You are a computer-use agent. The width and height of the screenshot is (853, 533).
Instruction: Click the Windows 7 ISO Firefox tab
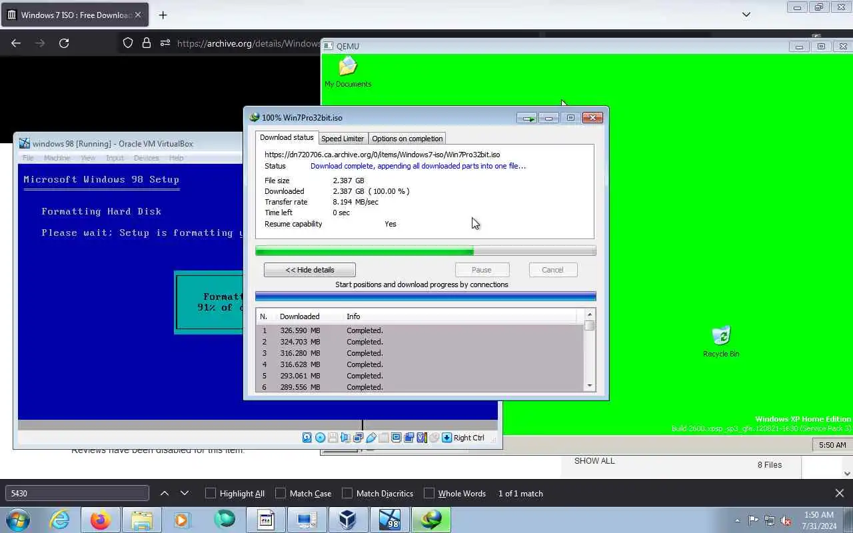point(74,15)
